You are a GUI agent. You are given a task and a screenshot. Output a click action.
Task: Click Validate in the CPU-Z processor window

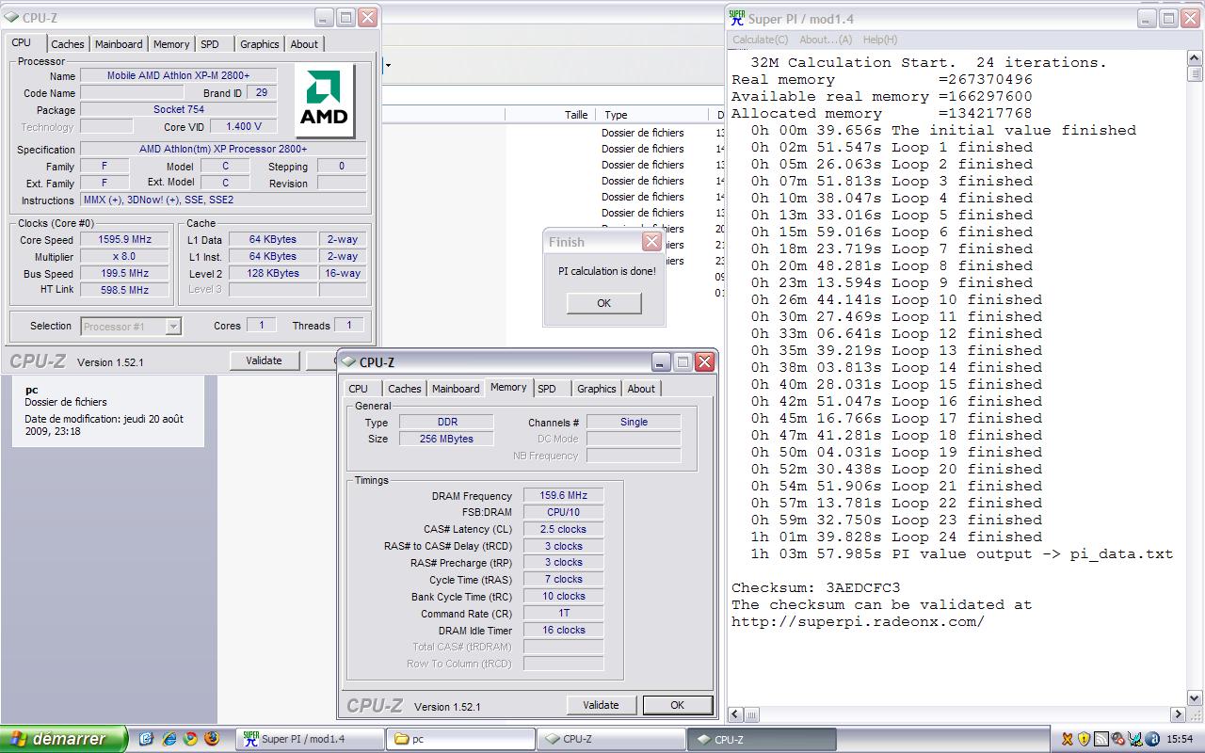[x=264, y=360]
